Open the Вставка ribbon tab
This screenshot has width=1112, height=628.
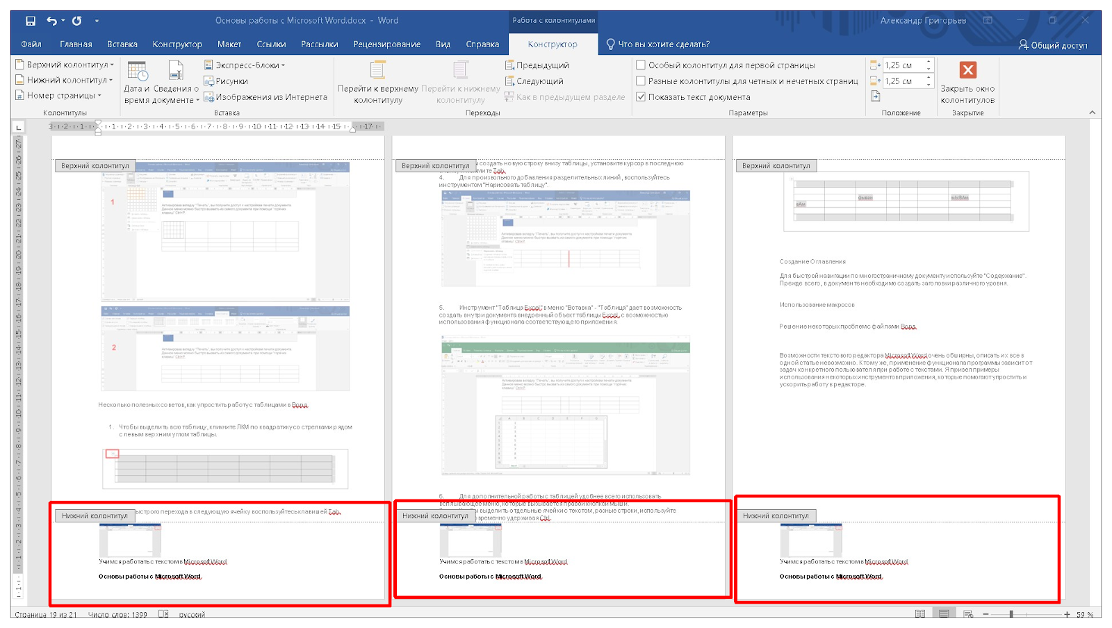[122, 44]
